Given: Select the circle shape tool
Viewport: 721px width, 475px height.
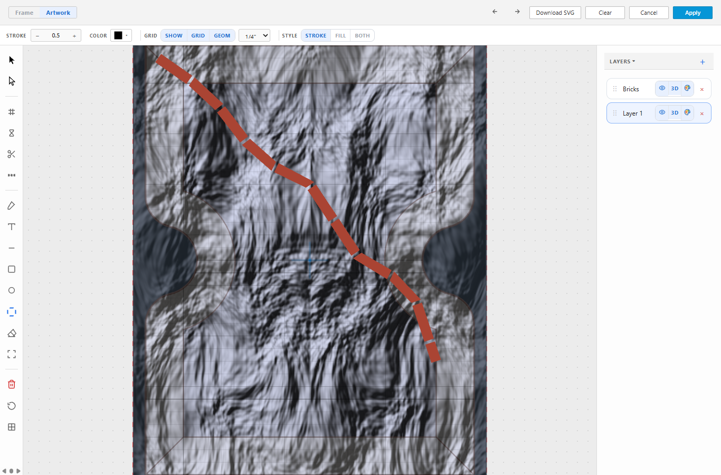Looking at the screenshot, I should coord(12,290).
